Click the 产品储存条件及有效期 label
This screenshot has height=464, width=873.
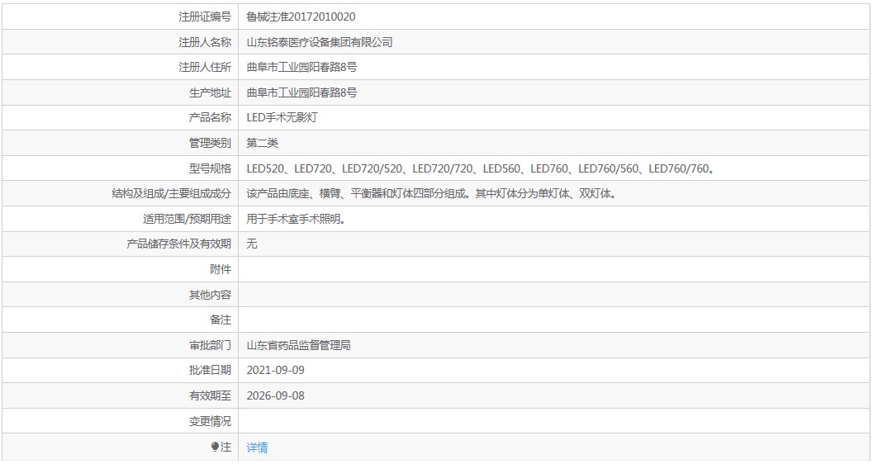[178, 244]
